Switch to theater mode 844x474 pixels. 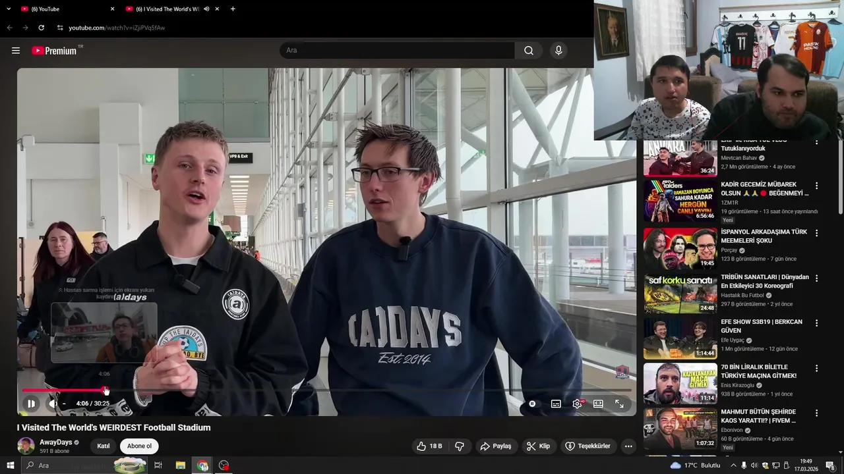(x=598, y=404)
